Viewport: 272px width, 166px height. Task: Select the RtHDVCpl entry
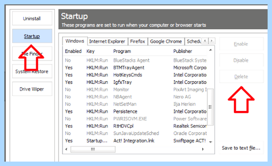(135, 126)
